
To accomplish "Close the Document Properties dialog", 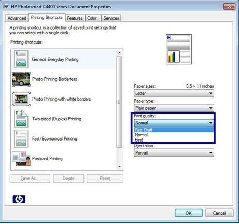I will [229, 7].
